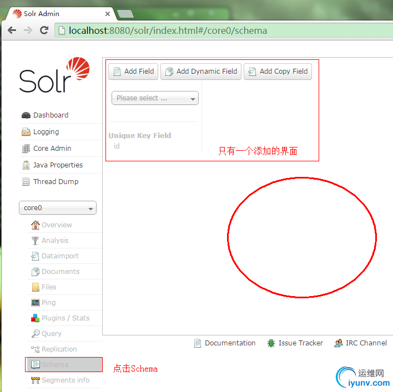
Task: Click the Add Field button
Action: coord(133,72)
